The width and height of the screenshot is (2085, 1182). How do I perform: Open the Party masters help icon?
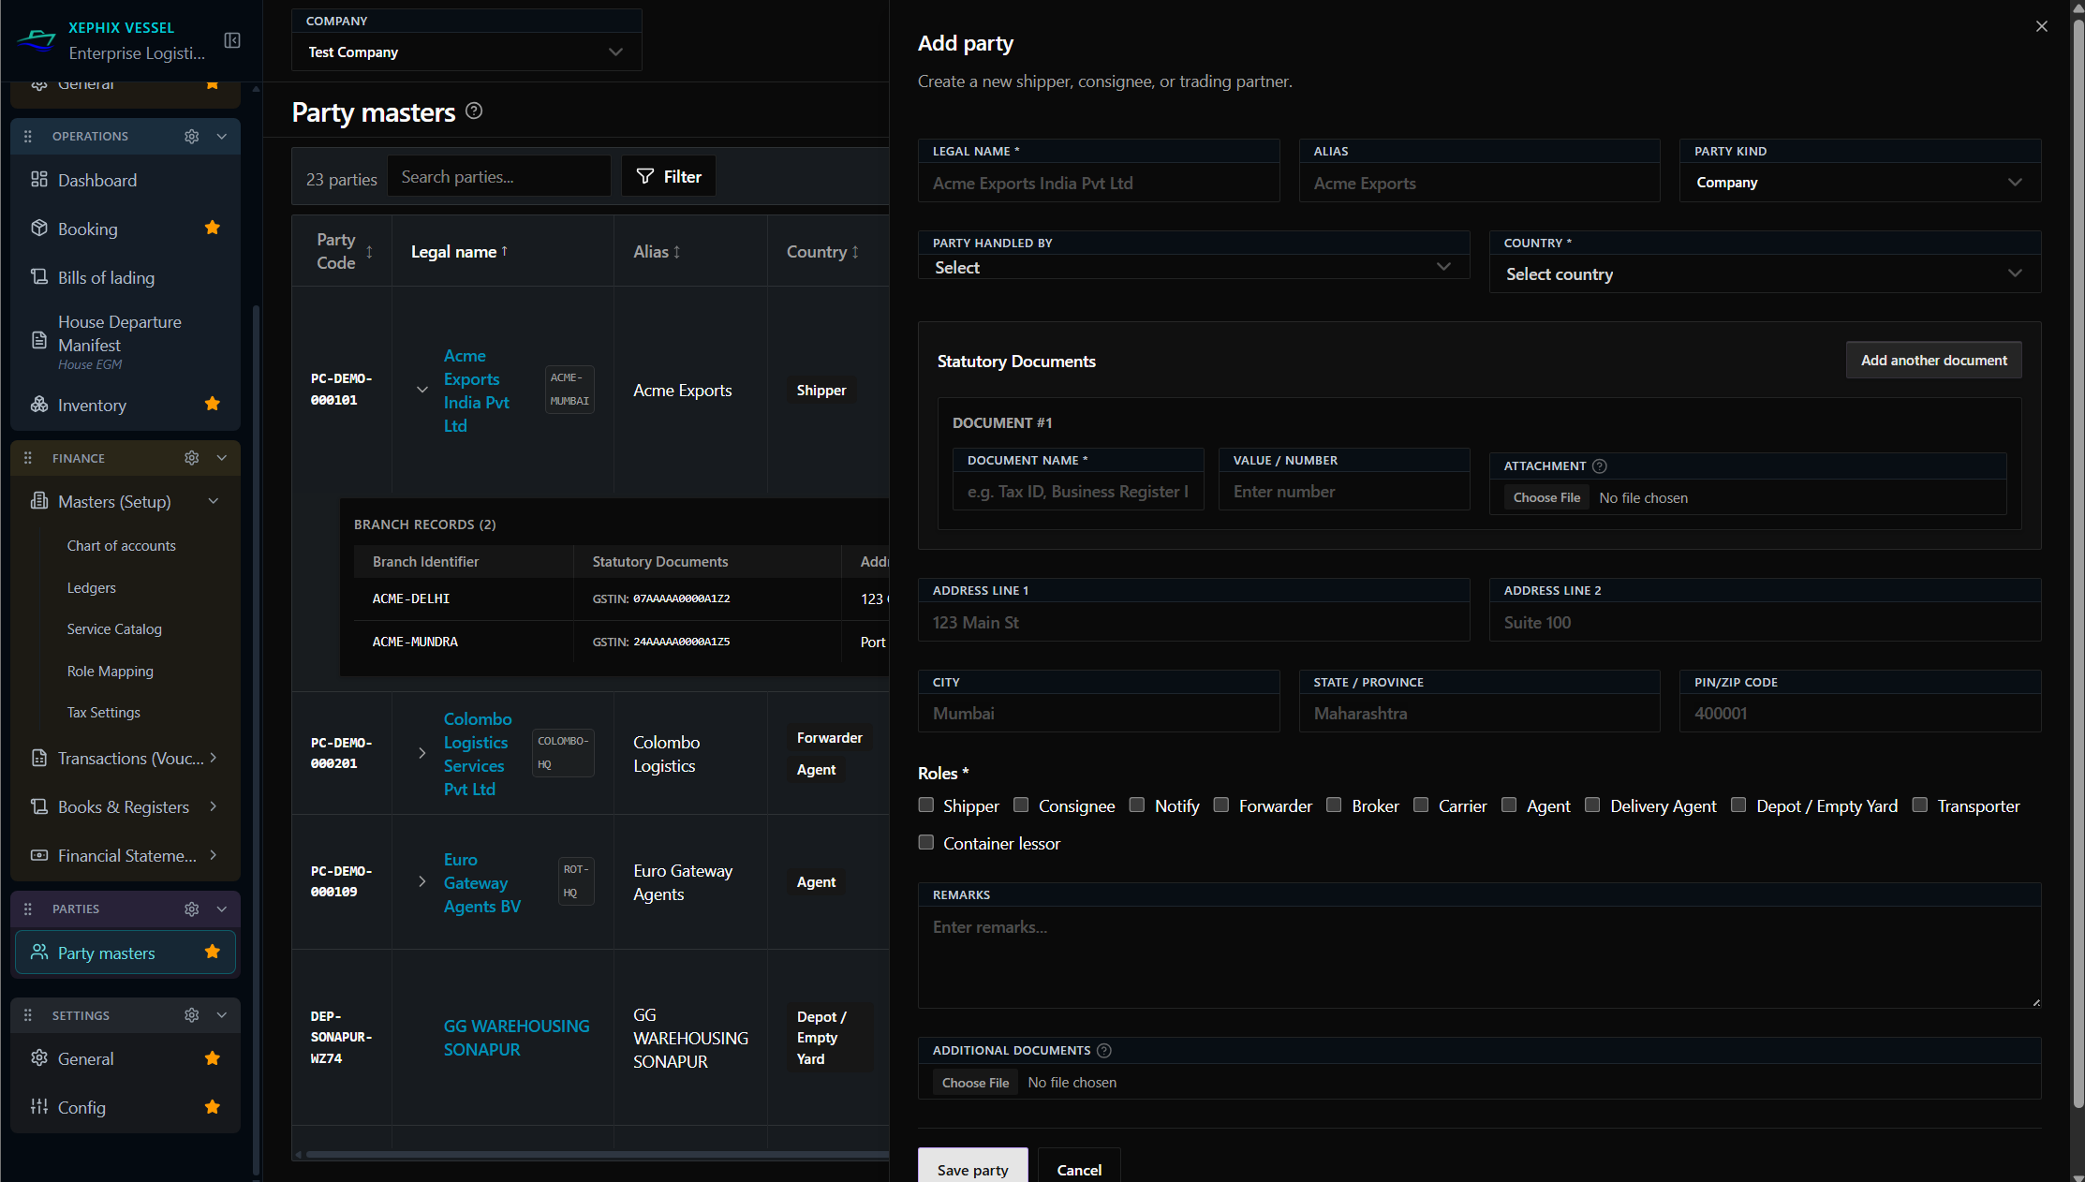point(474,111)
